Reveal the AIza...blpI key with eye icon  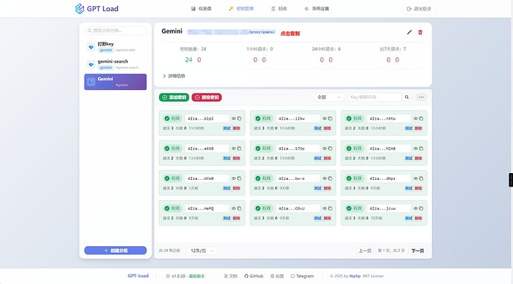[x=233, y=118]
